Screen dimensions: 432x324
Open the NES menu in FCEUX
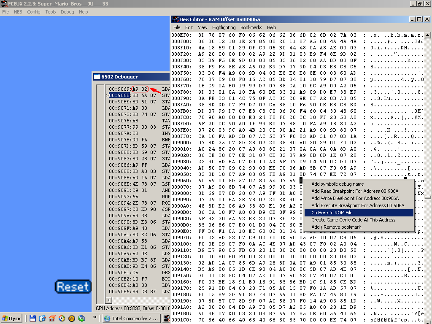[18, 12]
